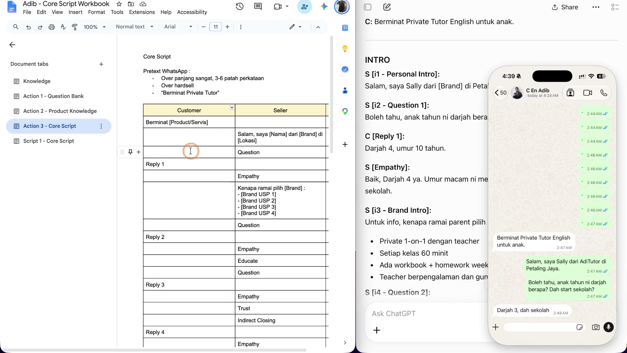The image size is (627, 353).
Task: Open comments panel icon in Docs
Action: [258, 7]
